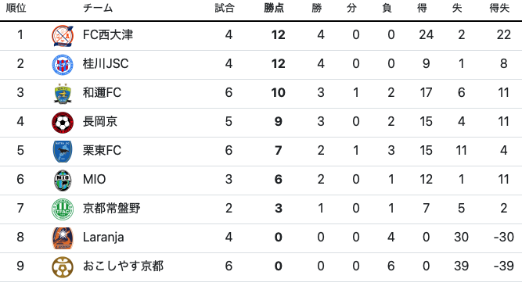Select the MIO team name text
Viewport: 522px width, 286px height.
pos(94,179)
